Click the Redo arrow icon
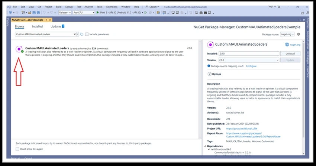316x166 pixels. 52,13
